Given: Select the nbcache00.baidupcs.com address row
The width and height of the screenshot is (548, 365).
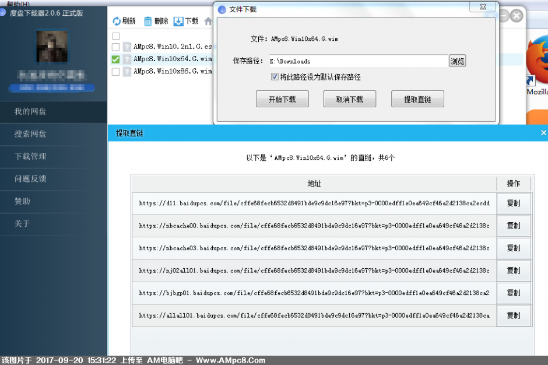Looking at the screenshot, I should click(314, 226).
